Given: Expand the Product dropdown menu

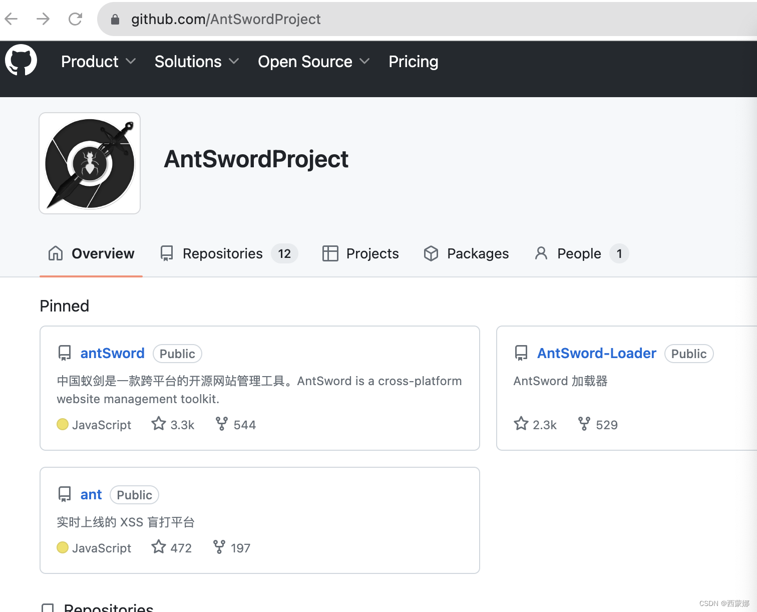Looking at the screenshot, I should (x=98, y=62).
